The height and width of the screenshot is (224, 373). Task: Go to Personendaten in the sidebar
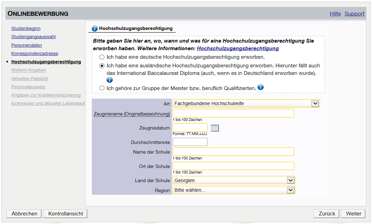coord(26,45)
